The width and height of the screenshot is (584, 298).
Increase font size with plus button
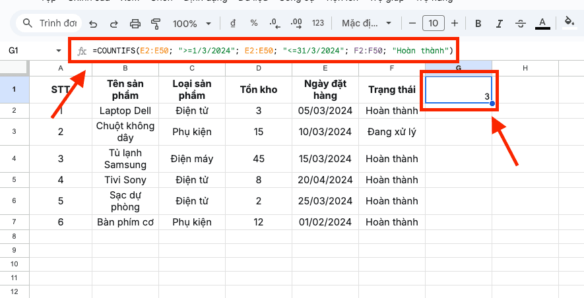[455, 24]
